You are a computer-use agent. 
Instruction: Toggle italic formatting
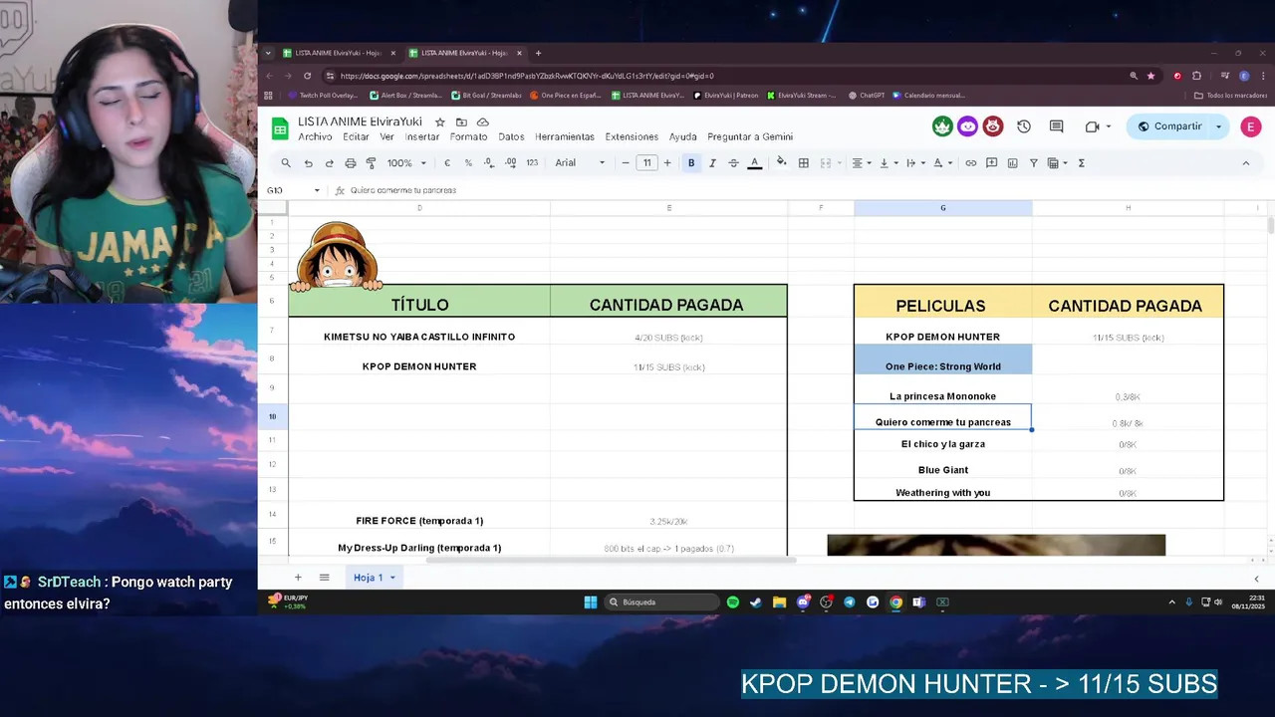[712, 163]
